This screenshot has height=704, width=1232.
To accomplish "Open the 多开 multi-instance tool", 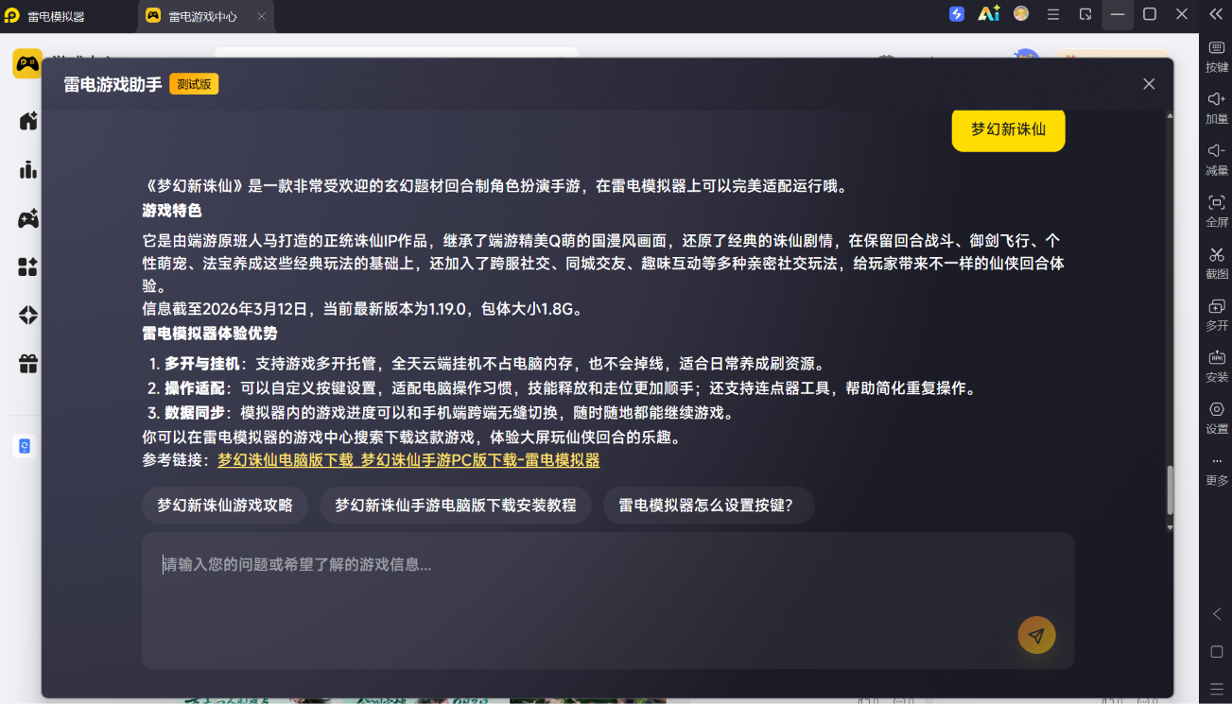I will click(x=1217, y=315).
